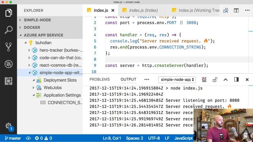
Task: Click the 'node index.js' output line
Action: [187, 88]
